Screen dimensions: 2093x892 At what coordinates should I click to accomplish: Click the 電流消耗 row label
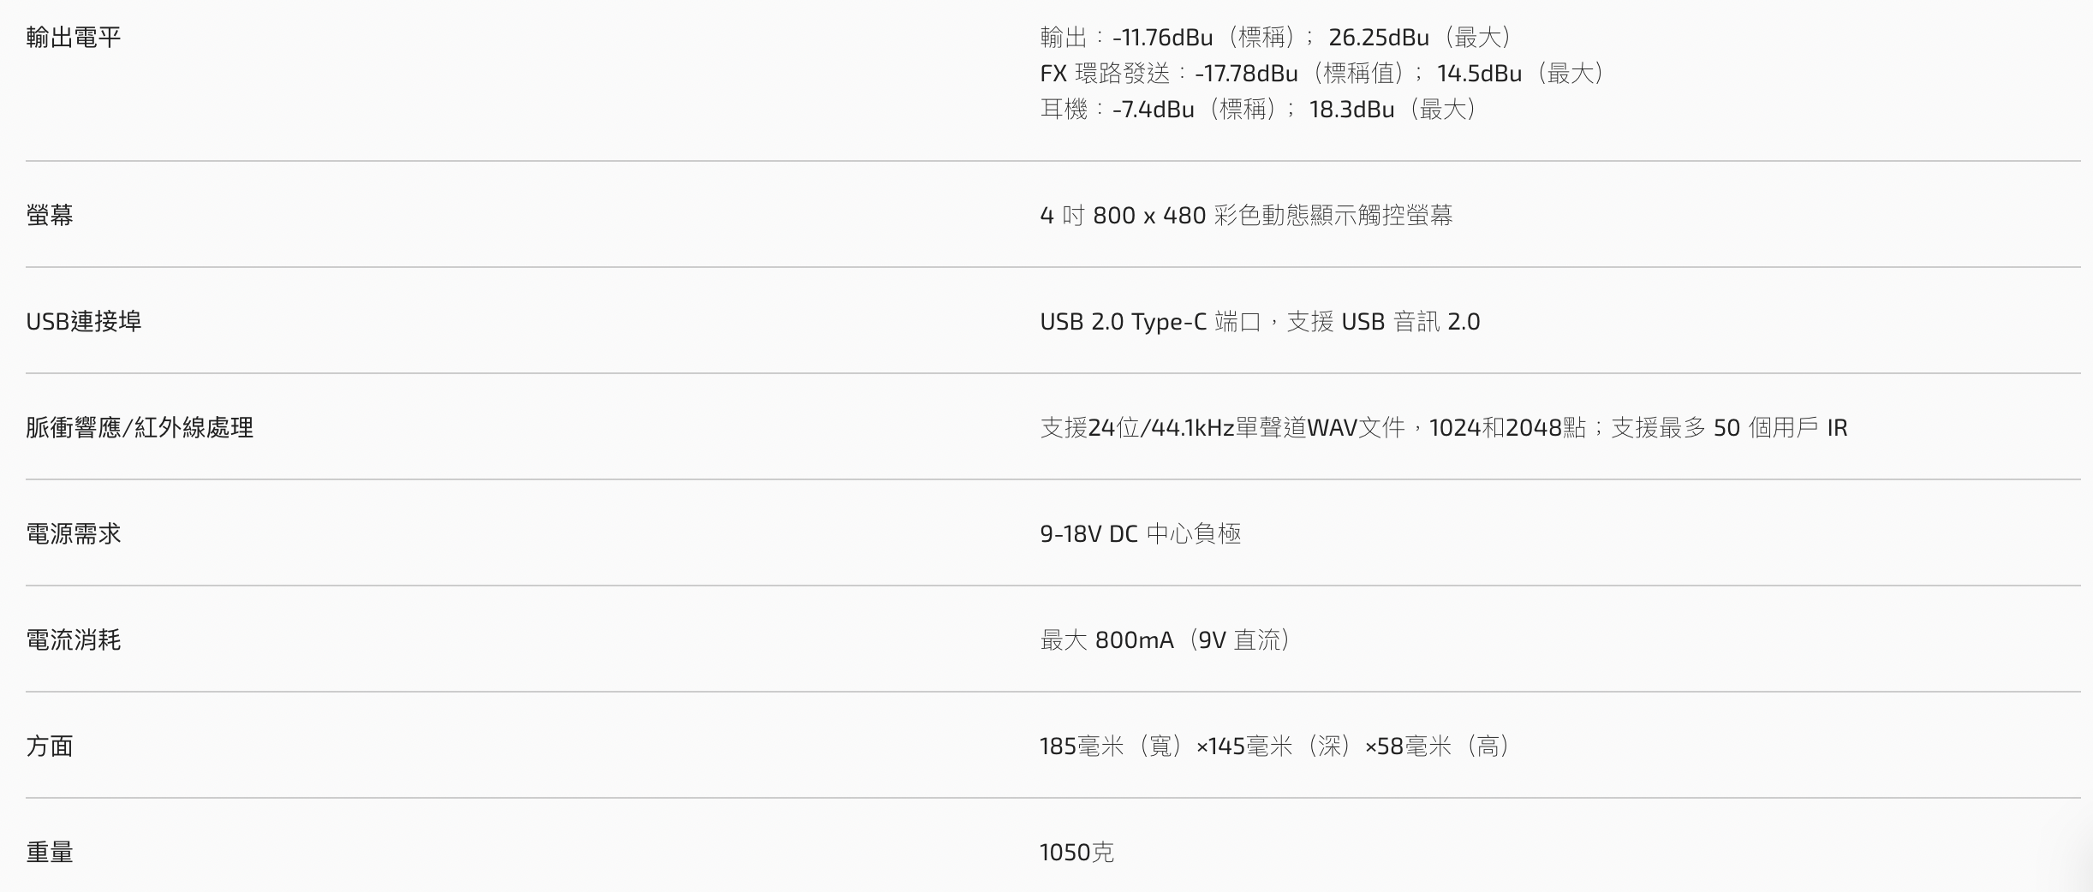pos(74,639)
